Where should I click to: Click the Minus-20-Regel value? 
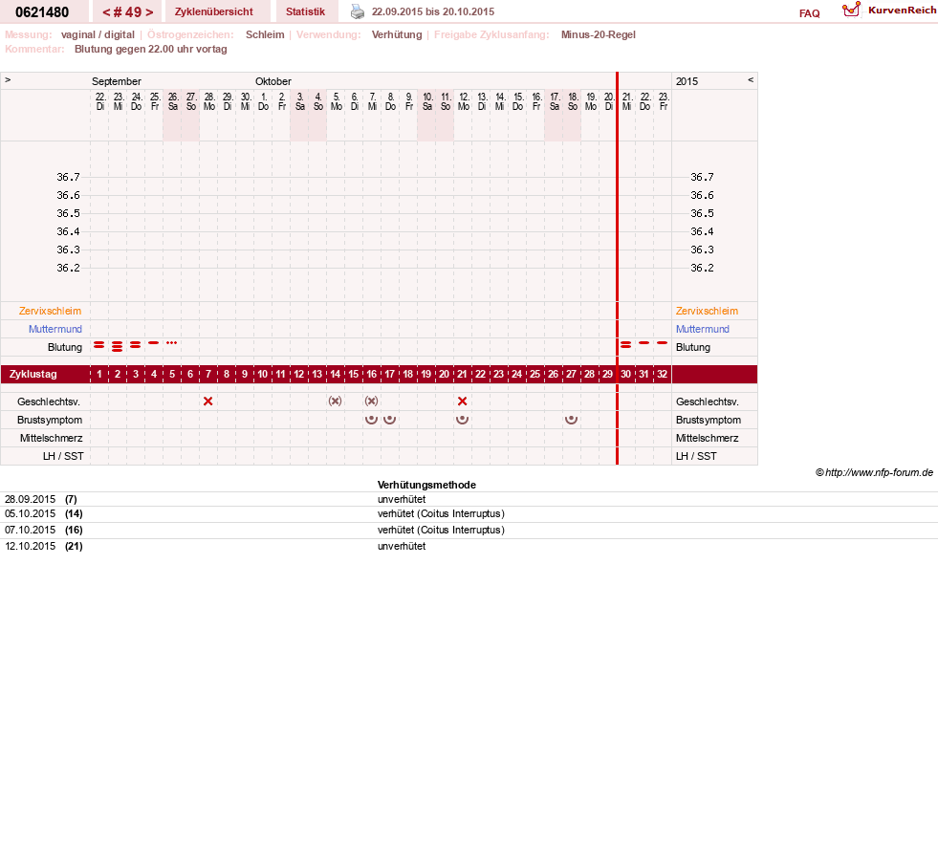[x=599, y=34]
